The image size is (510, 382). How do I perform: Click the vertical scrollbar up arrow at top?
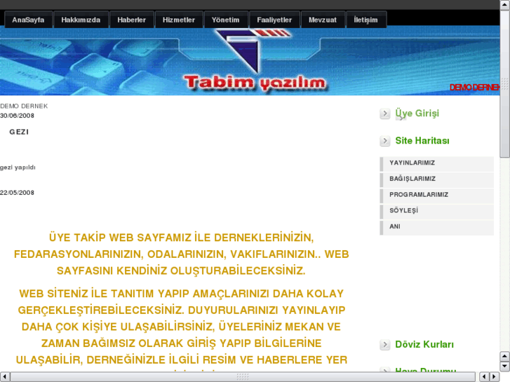coord(505,5)
